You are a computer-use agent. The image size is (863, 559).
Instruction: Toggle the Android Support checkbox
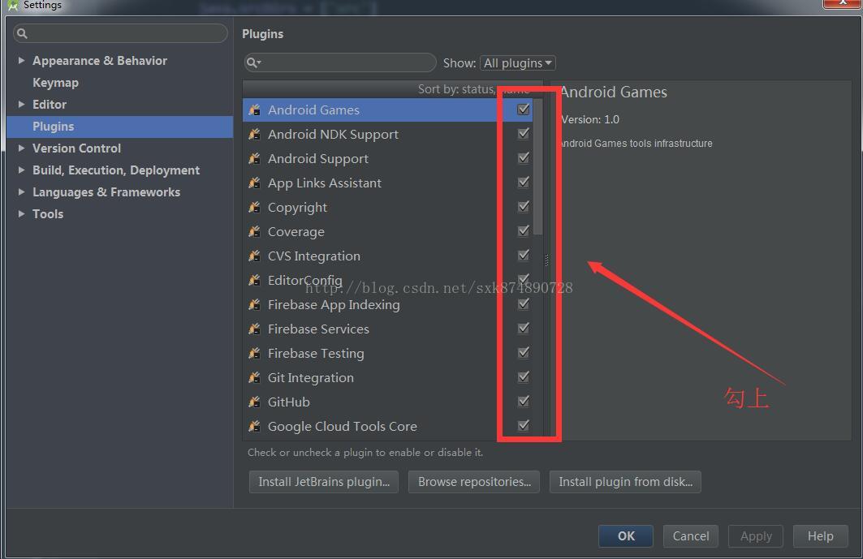pos(524,158)
